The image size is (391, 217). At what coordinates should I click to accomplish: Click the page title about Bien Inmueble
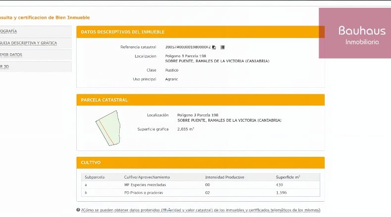pyautogui.click(x=45, y=18)
